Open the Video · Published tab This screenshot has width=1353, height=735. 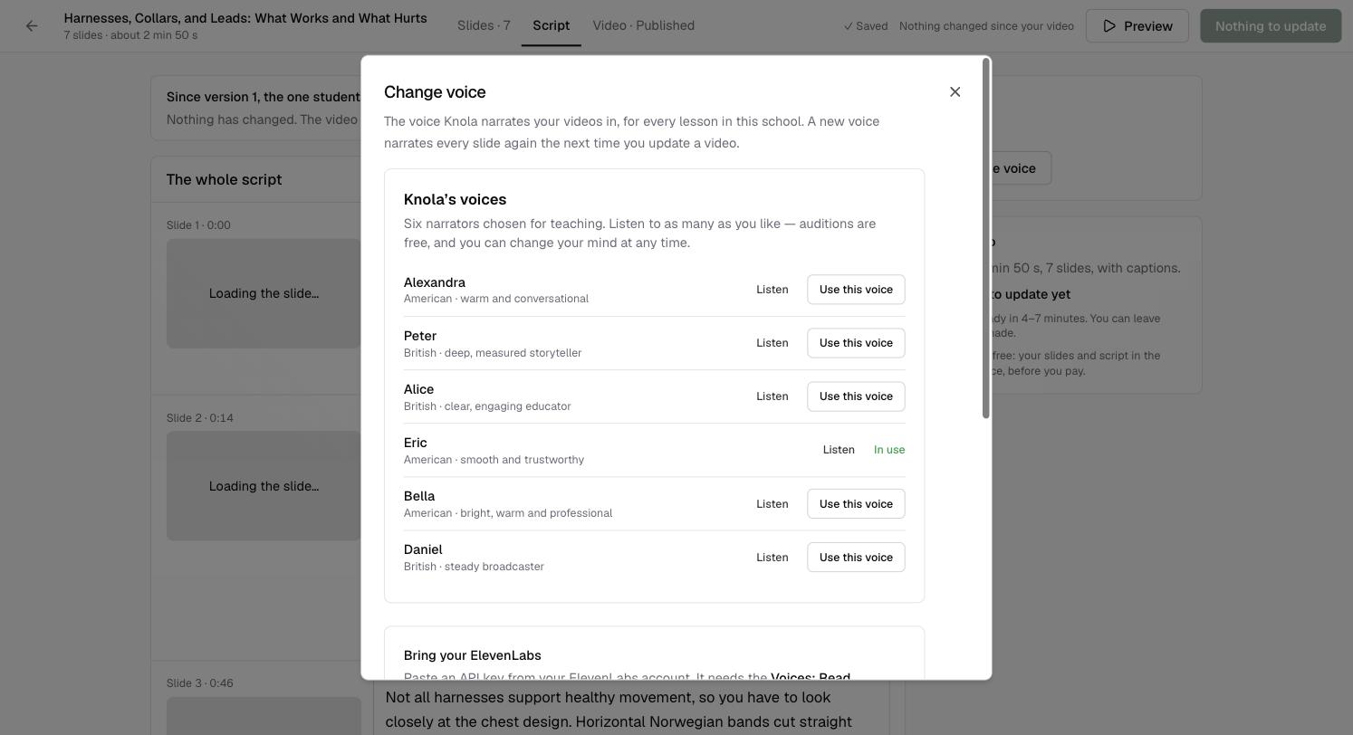click(x=643, y=25)
